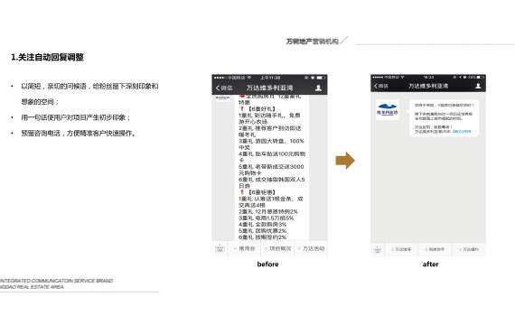The height and width of the screenshot is (325, 515).
Task: Click the 5重礼 团购优惠2% line
Action: coord(262,231)
